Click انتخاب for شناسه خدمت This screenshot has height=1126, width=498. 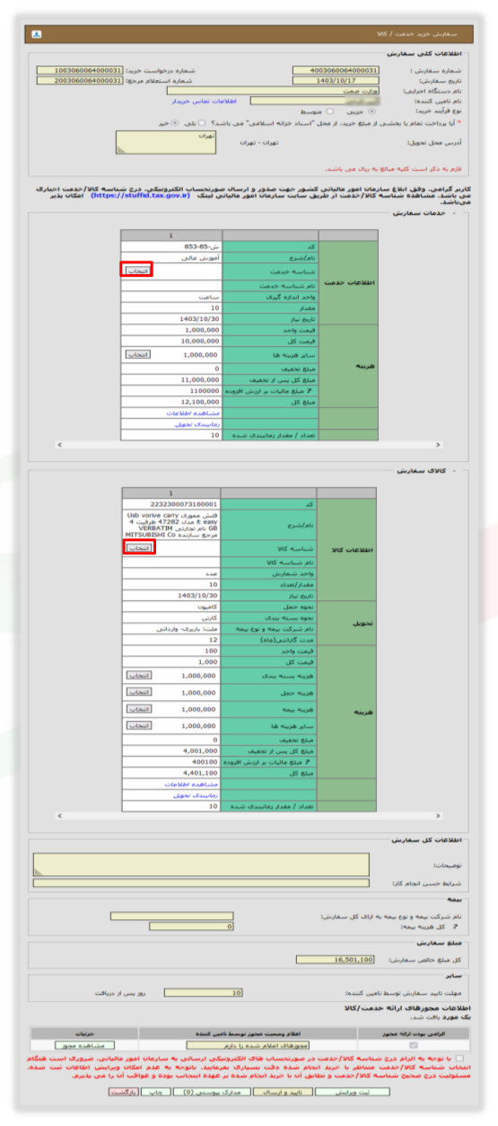point(137,270)
